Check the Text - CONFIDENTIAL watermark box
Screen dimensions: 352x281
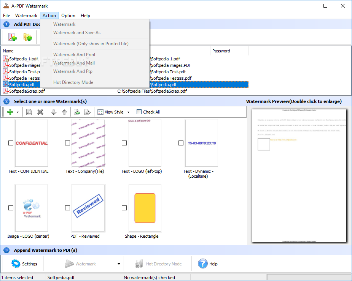[11, 143]
